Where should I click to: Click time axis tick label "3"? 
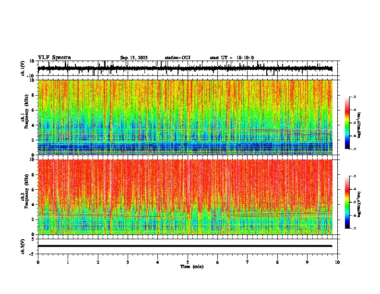coord(128,262)
